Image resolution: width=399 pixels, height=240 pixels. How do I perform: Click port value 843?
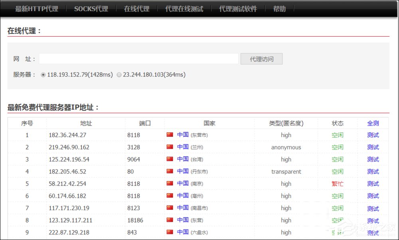(132, 232)
